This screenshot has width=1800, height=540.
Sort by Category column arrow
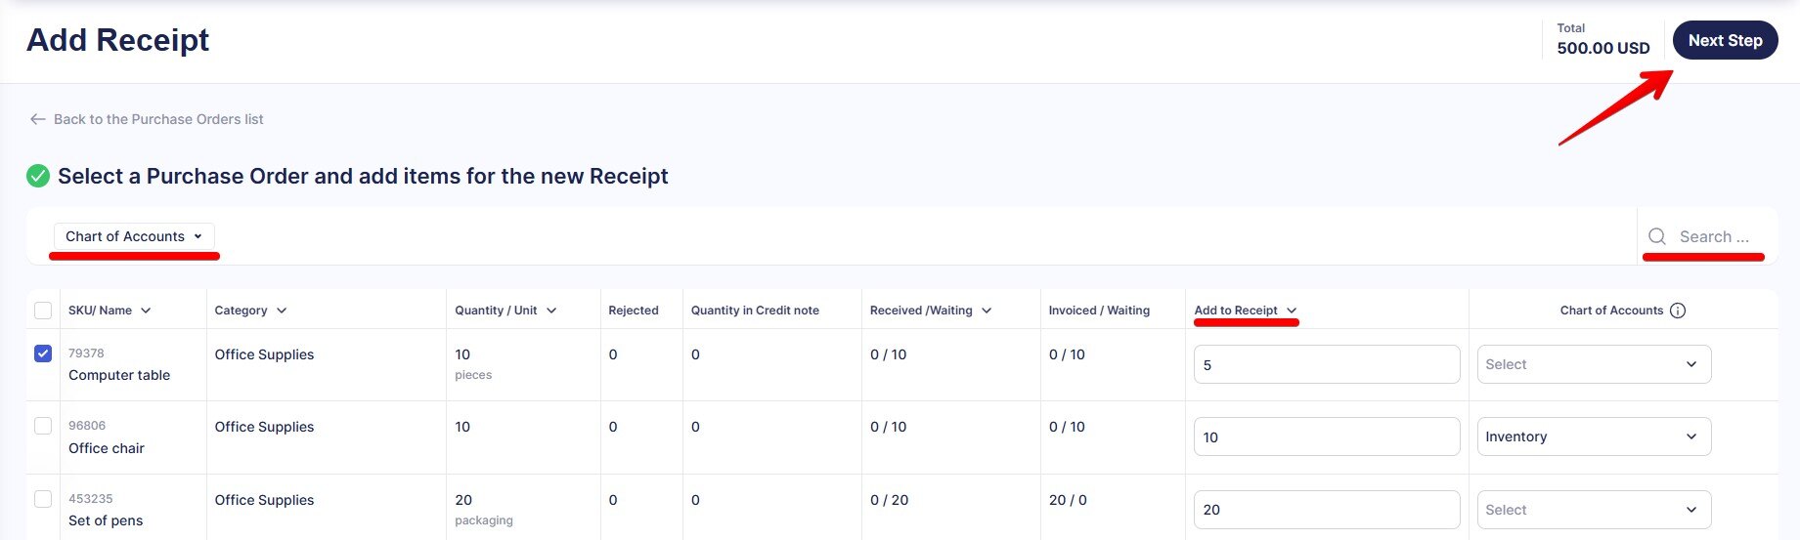click(x=282, y=311)
